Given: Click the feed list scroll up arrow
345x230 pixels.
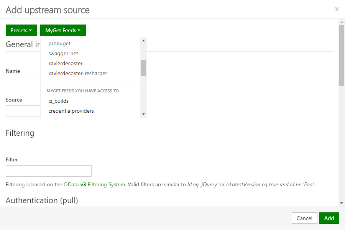Looking at the screenshot, I should click(x=143, y=41).
